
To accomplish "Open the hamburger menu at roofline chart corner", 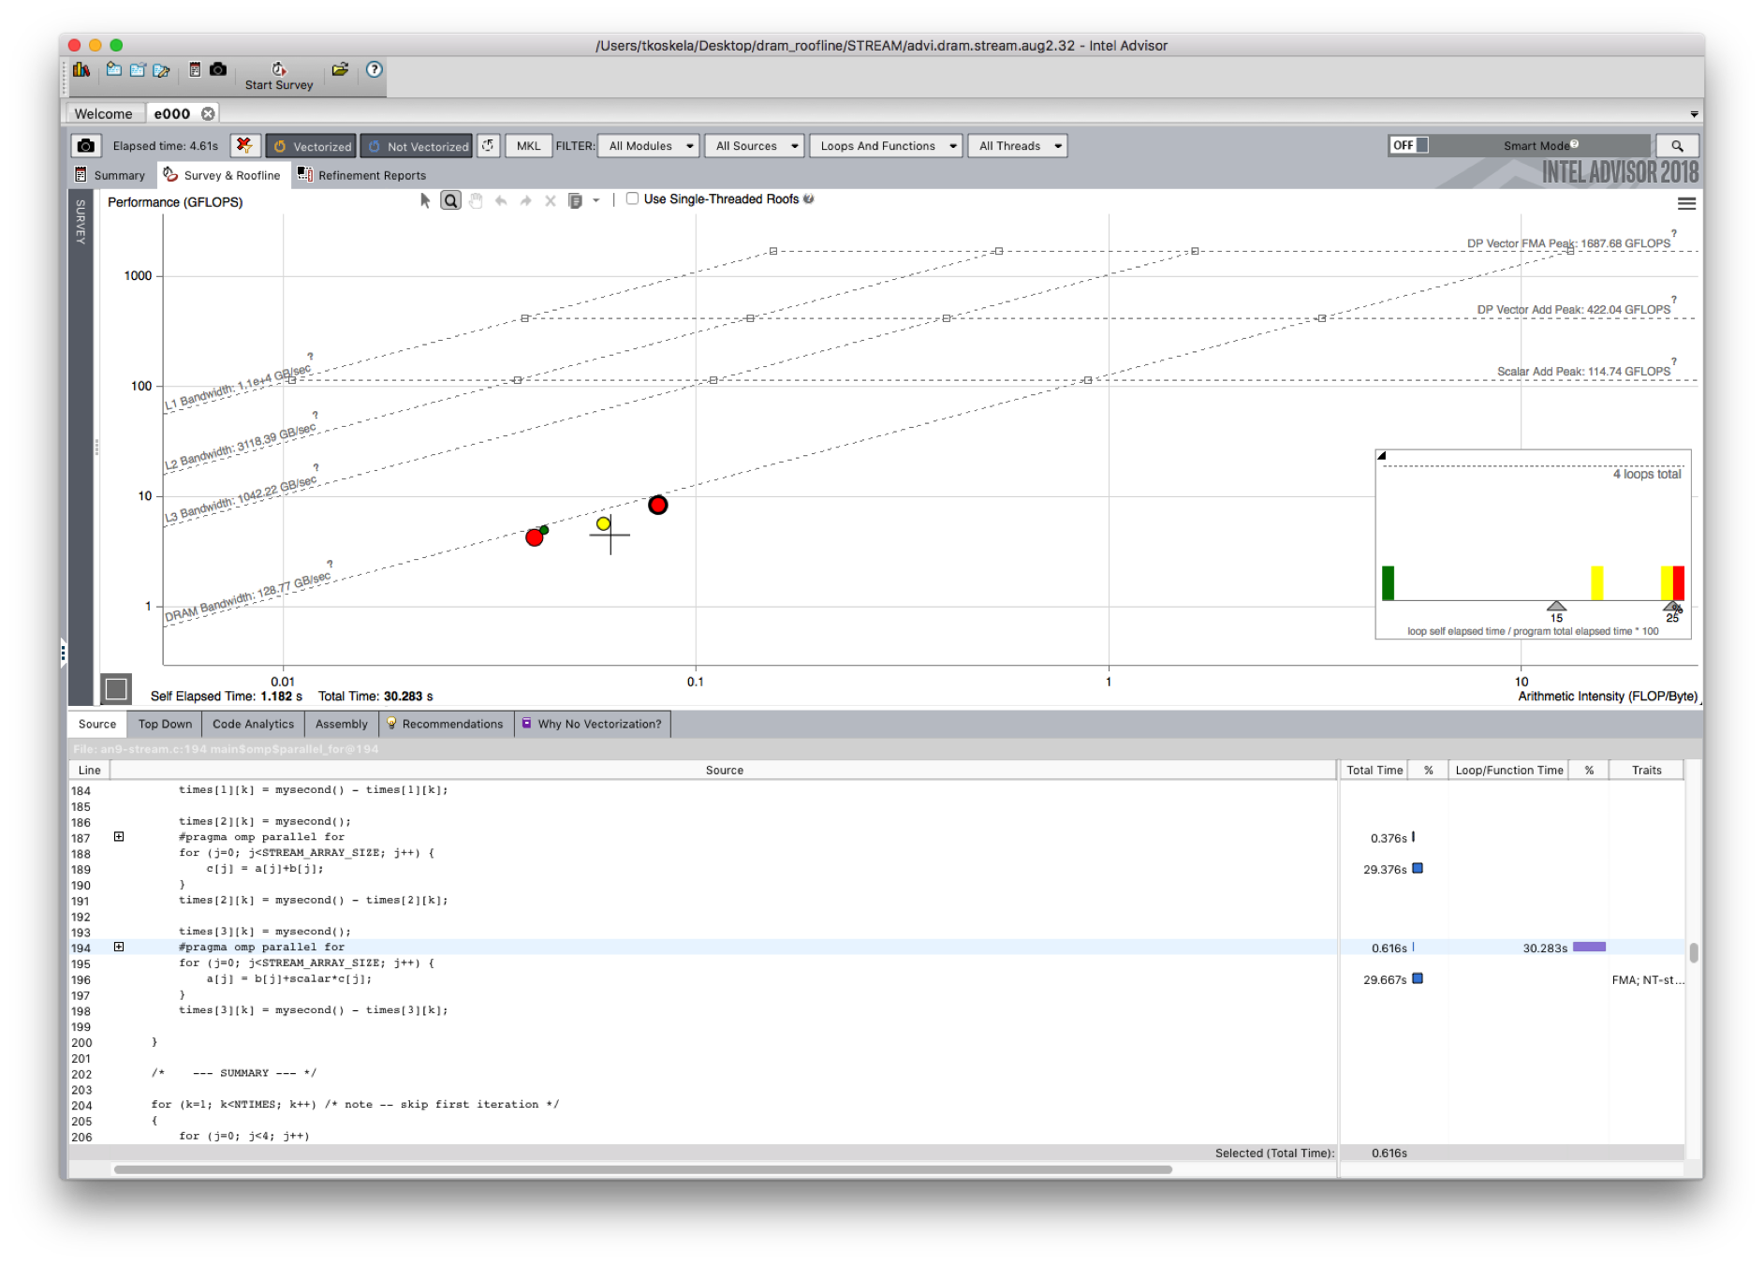I will pos(1686,203).
